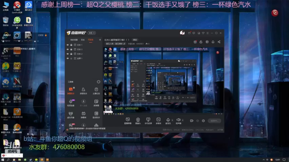Viewport: 289px width, 162px height.
Task: Click the 修改 edit title button
Action: (x=135, y=40)
